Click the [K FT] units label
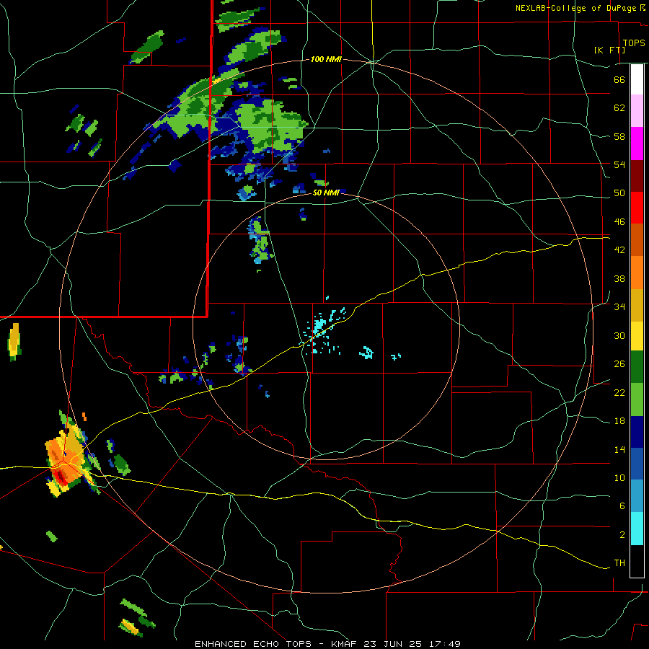649x649 pixels. tap(609, 50)
